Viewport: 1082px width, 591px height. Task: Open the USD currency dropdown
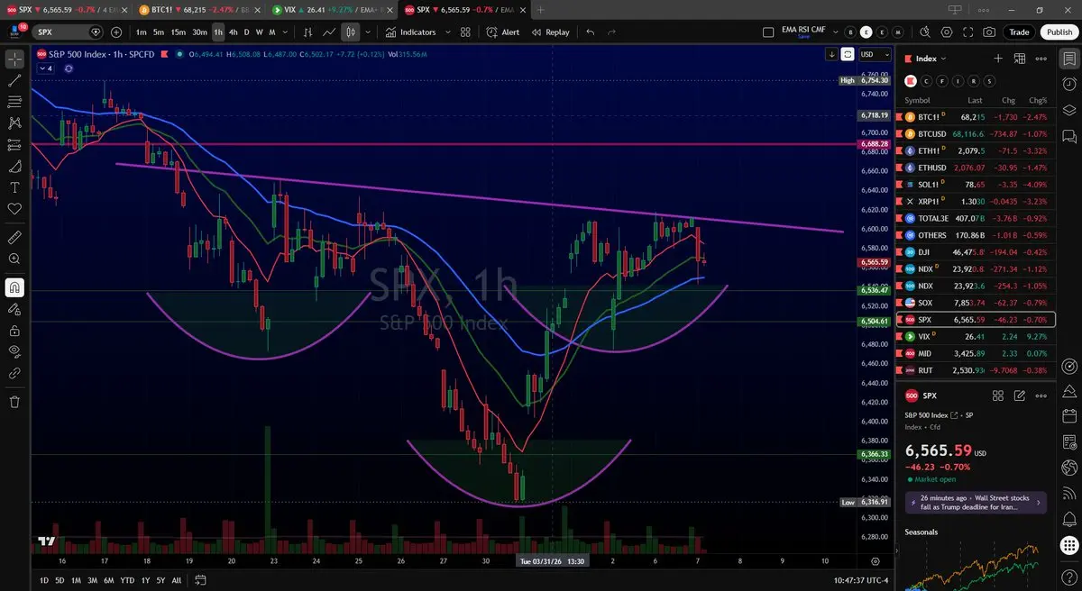[x=875, y=54]
